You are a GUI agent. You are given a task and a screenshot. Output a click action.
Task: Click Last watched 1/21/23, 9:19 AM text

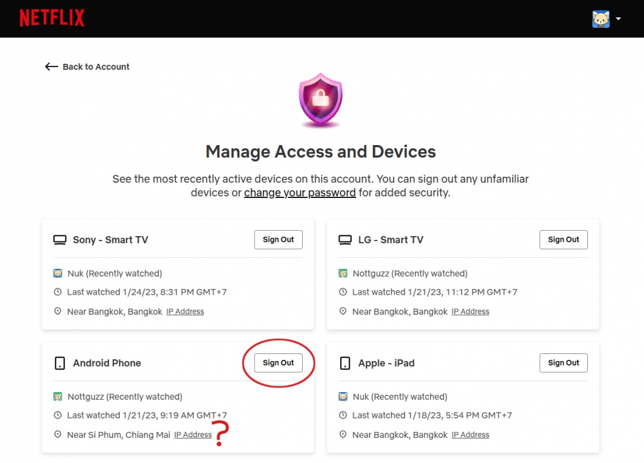(x=147, y=415)
